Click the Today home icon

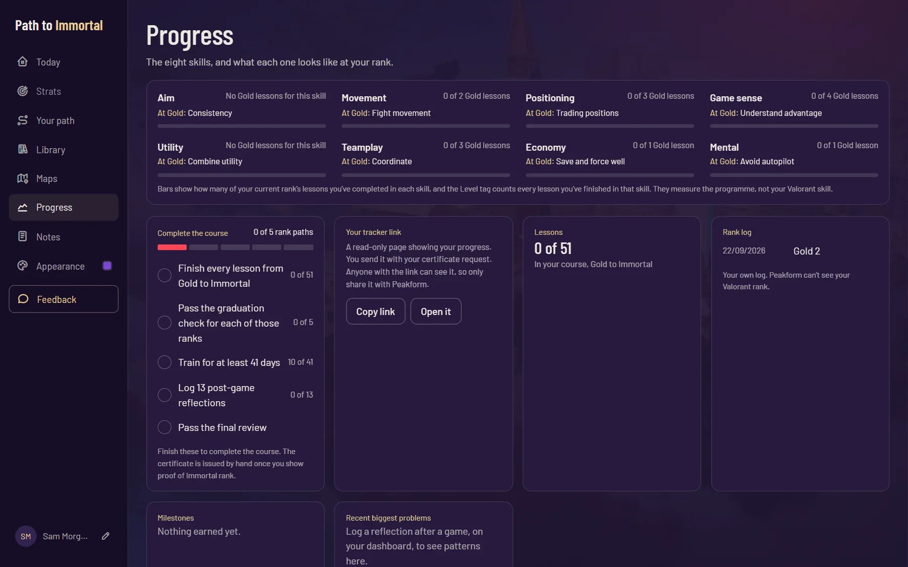[x=23, y=61]
